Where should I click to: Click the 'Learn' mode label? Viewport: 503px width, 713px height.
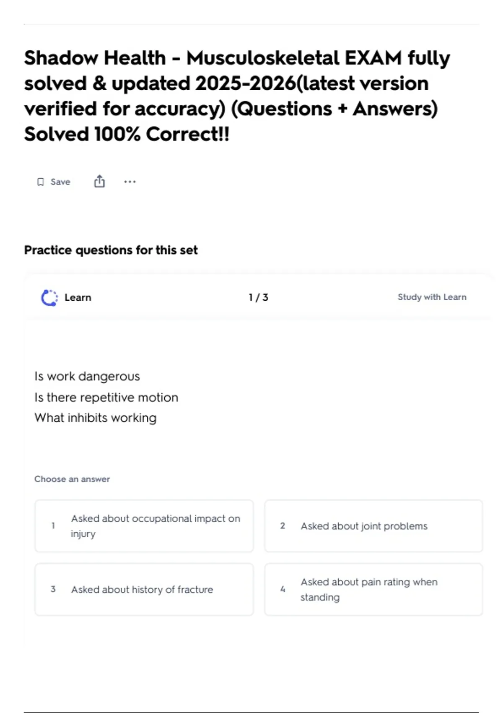point(78,297)
